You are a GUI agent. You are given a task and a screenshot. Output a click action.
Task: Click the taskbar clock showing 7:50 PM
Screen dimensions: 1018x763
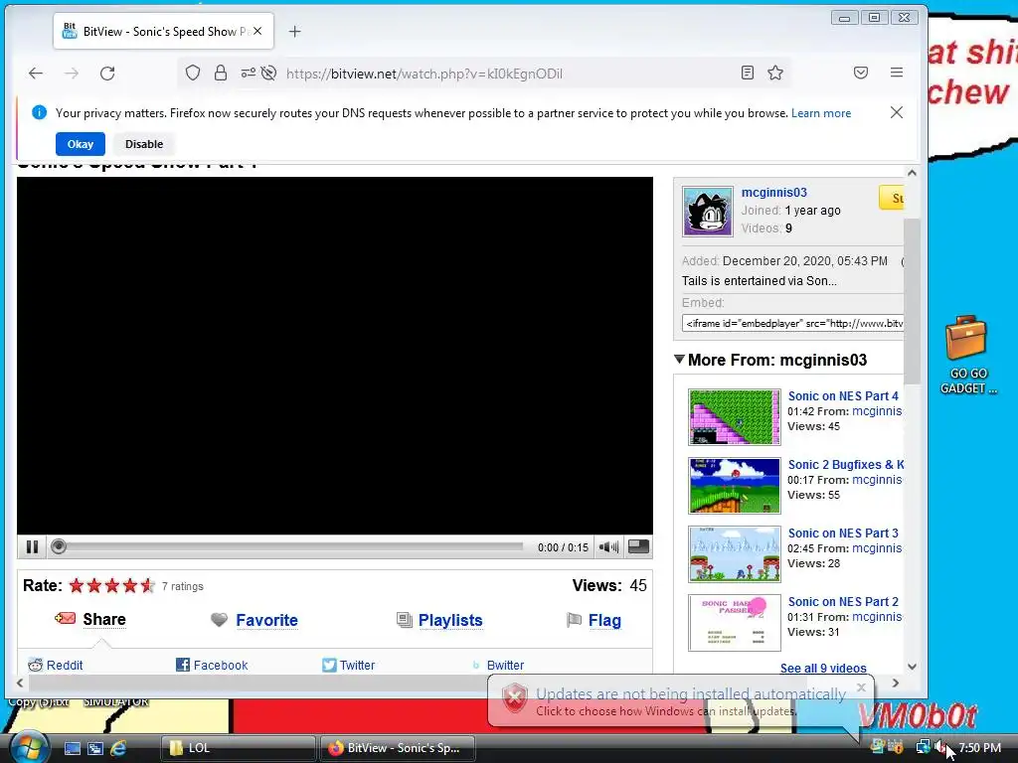[979, 747]
